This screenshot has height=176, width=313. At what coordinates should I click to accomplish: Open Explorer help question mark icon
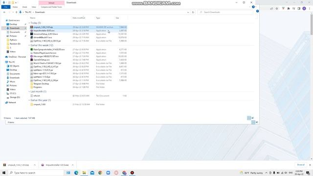[x=253, y=7]
